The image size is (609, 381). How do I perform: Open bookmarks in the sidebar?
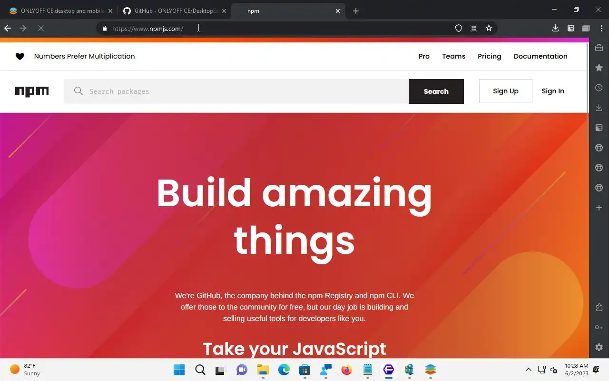(x=599, y=68)
